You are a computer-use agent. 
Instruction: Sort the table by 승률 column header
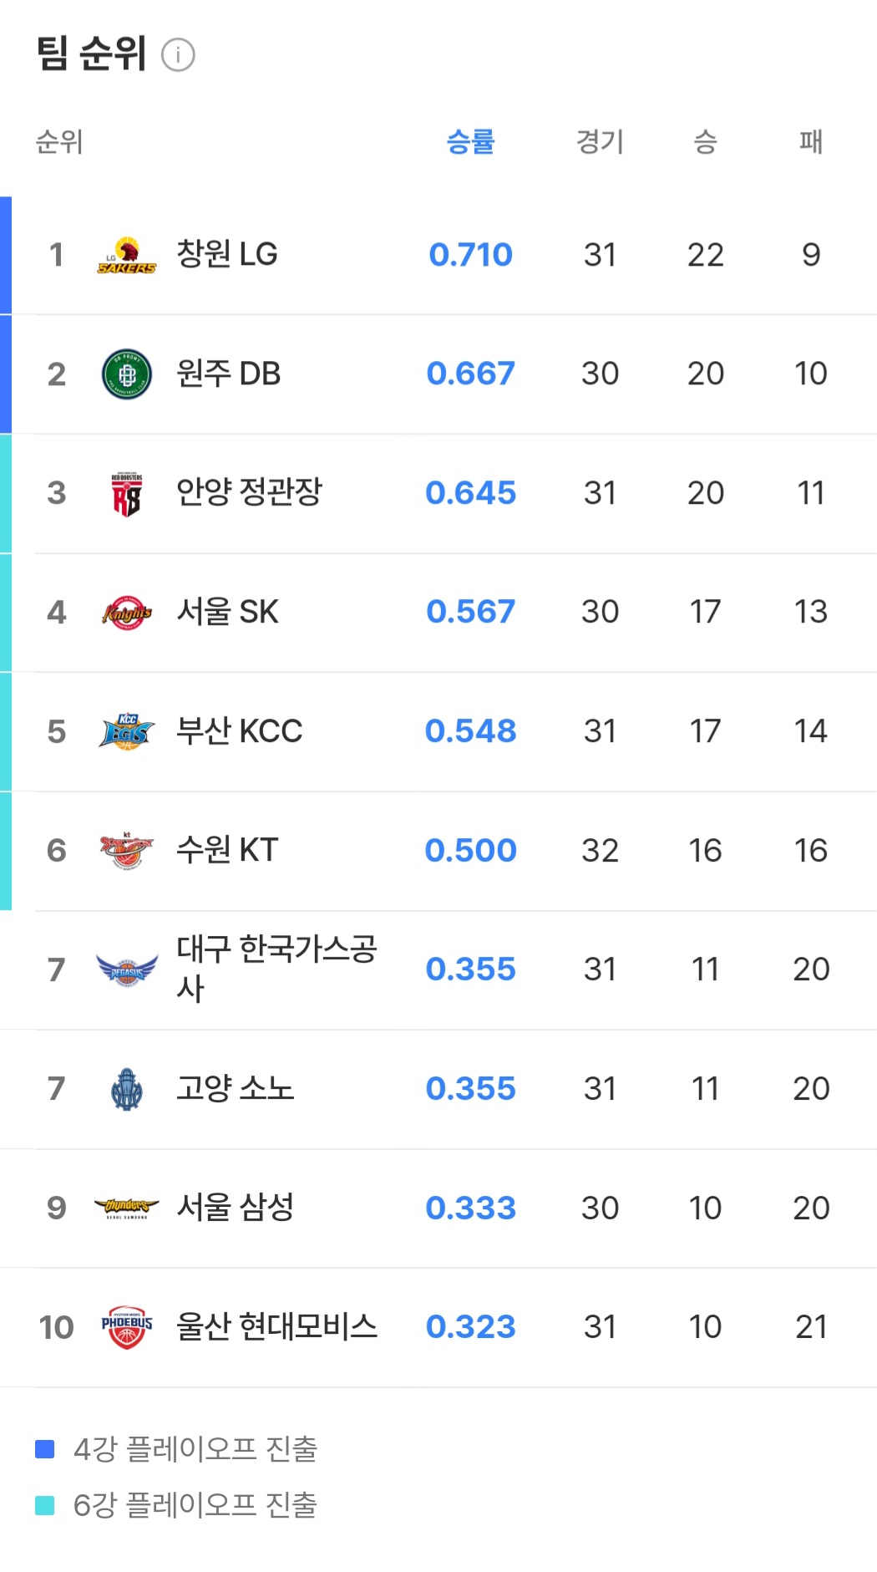click(470, 142)
